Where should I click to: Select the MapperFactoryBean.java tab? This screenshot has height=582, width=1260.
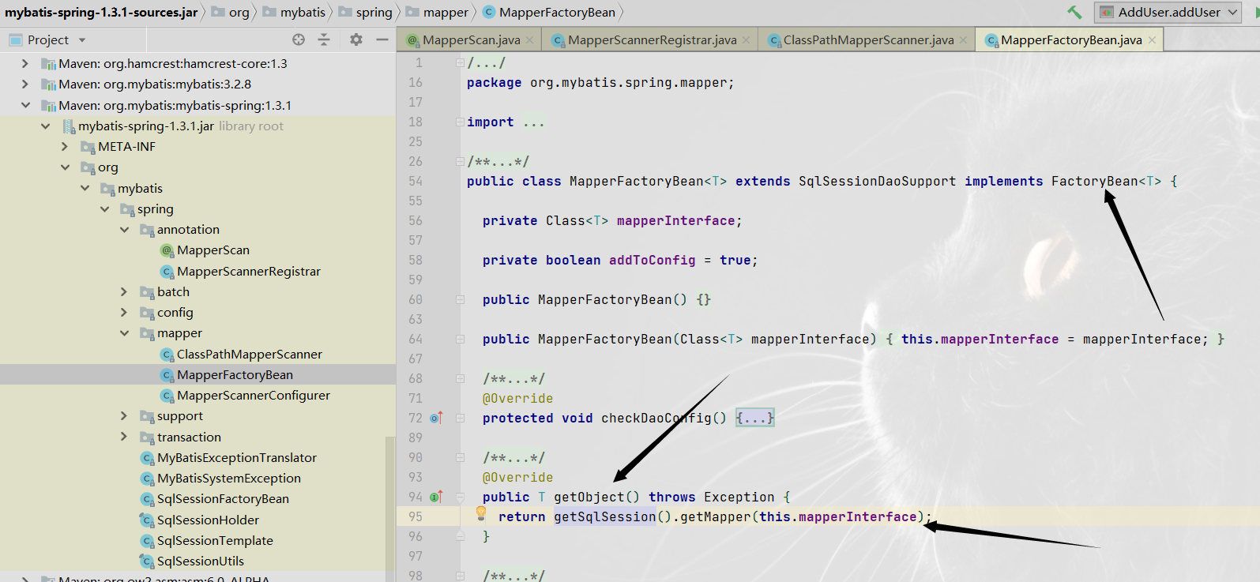(x=1071, y=39)
